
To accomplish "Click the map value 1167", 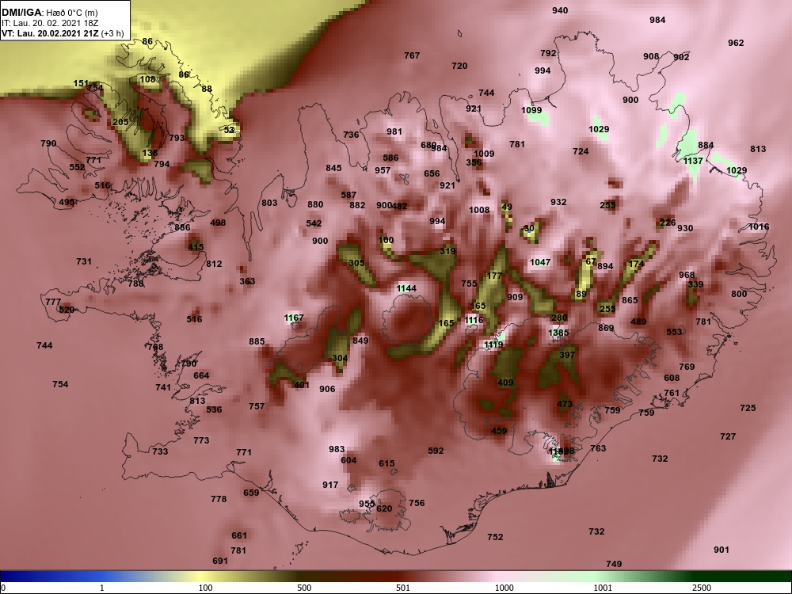I will point(294,318).
